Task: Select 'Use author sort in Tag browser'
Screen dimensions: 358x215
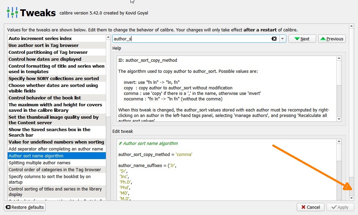Action: pos(57,45)
